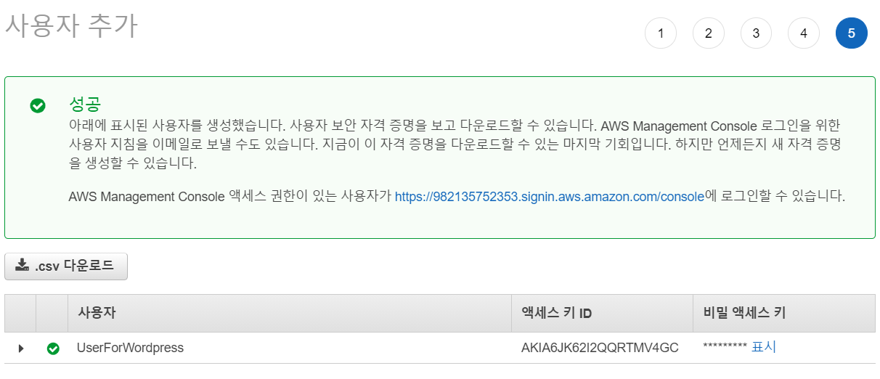The image size is (880, 379).
Task: Show the secret access key
Action: pyautogui.click(x=764, y=347)
